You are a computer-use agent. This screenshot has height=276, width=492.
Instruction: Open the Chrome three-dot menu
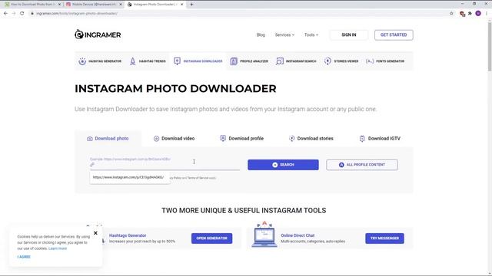(x=487, y=14)
